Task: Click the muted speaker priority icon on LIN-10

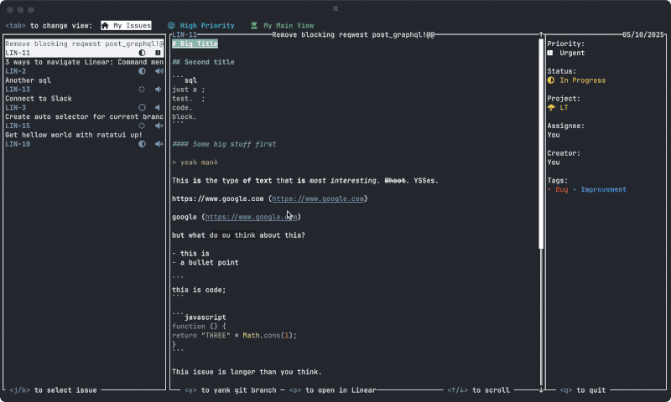Action: [159, 144]
